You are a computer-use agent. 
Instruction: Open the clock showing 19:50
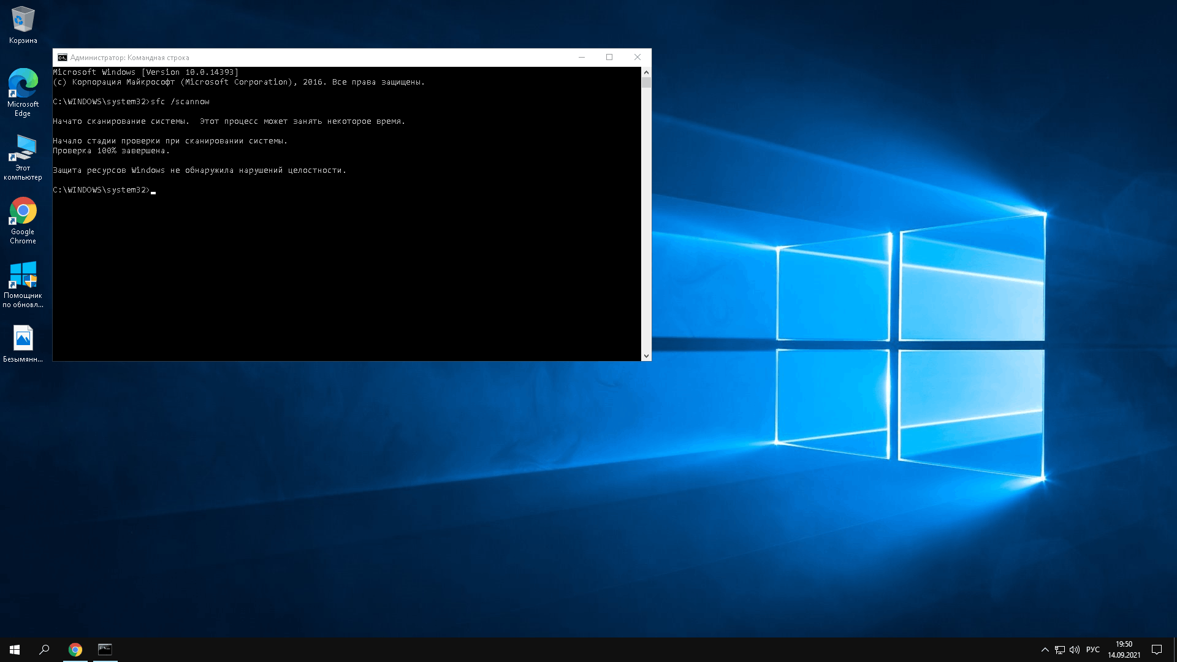[x=1124, y=650]
